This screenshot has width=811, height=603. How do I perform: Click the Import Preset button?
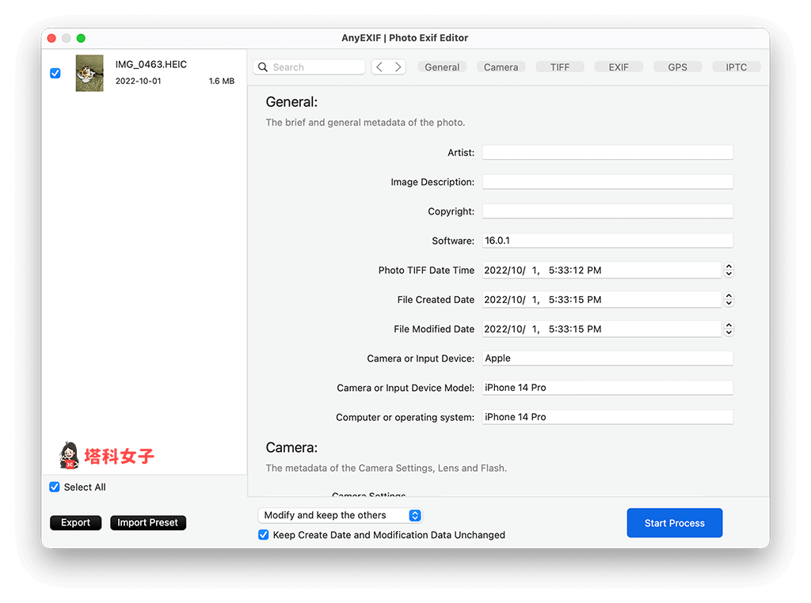148,522
